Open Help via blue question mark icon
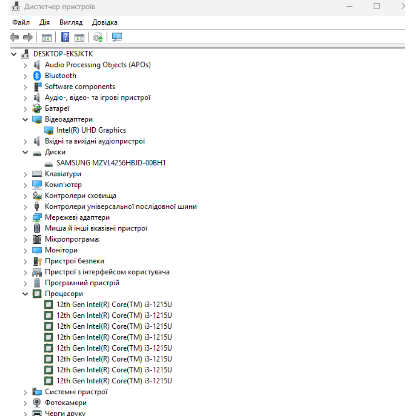 65,37
